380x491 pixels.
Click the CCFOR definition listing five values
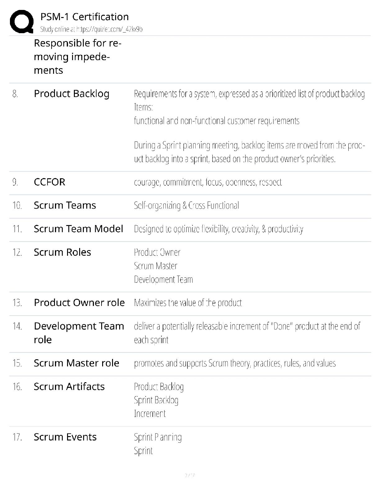(208, 182)
